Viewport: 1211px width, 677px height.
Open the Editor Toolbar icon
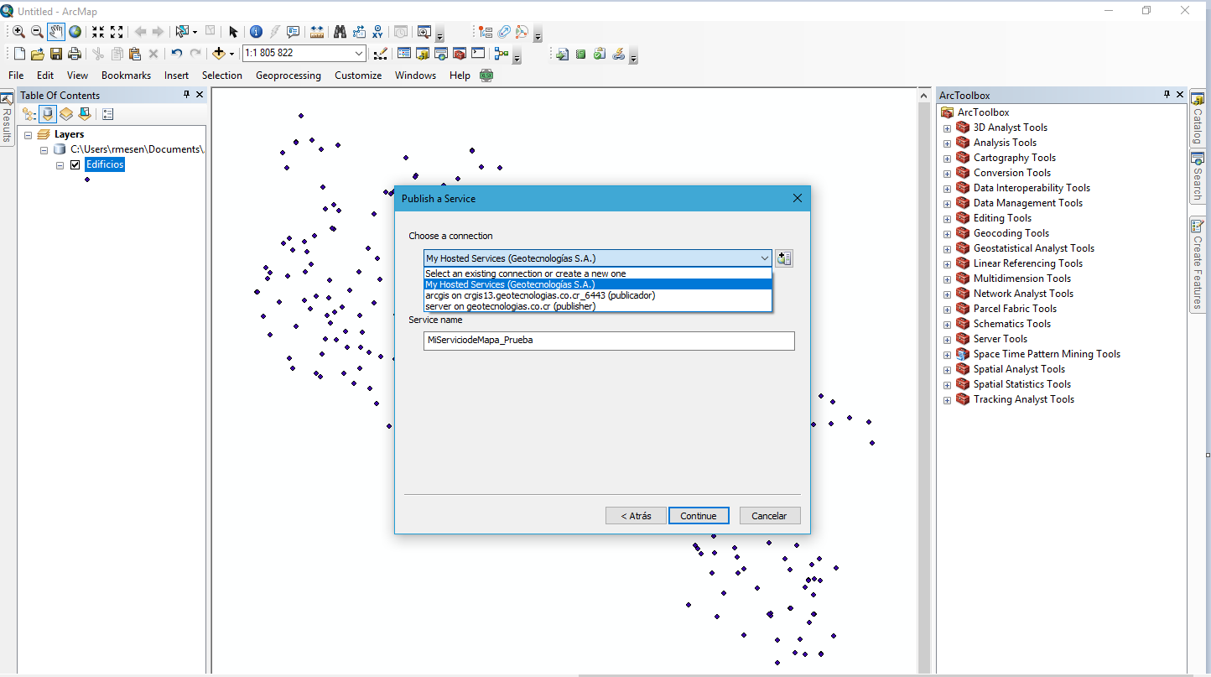coord(380,54)
